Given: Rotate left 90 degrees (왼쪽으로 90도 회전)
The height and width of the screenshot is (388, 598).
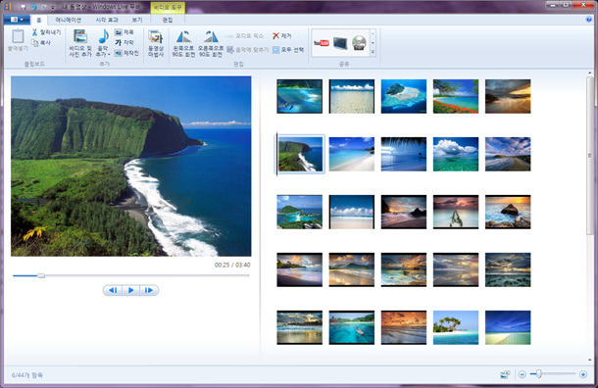Looking at the screenshot, I should pos(183,43).
